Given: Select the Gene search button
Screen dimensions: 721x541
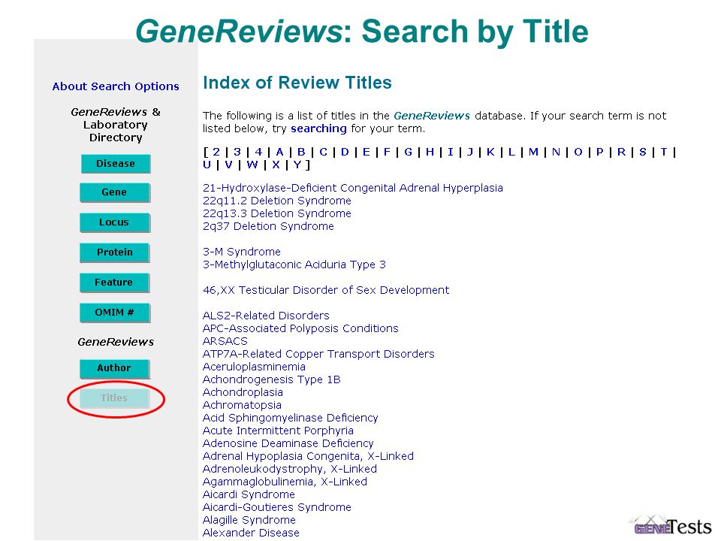Looking at the screenshot, I should click(114, 192).
